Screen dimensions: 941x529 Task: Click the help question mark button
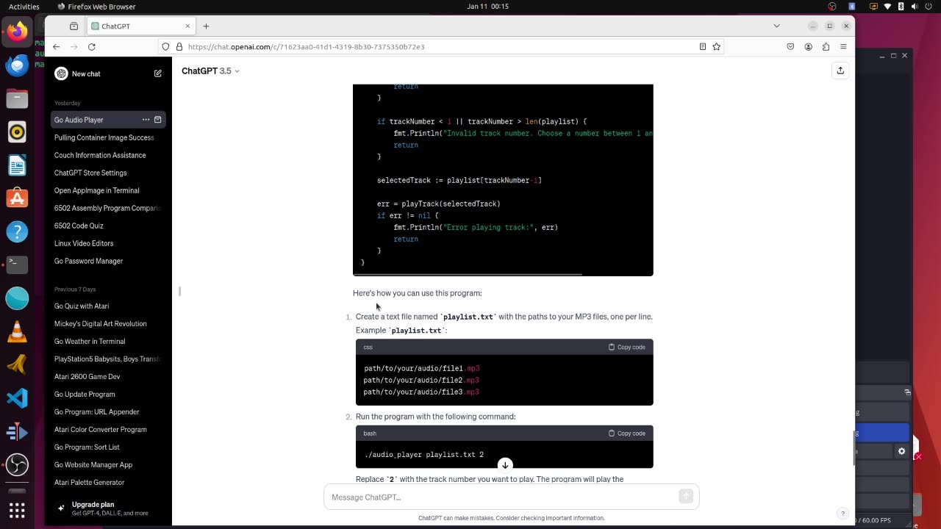(843, 514)
